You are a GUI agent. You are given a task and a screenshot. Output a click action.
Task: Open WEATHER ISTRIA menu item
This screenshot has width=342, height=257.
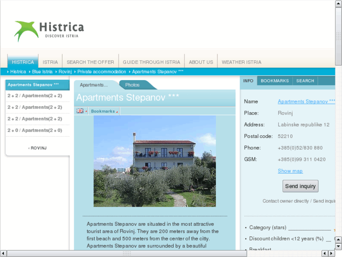[x=241, y=62]
